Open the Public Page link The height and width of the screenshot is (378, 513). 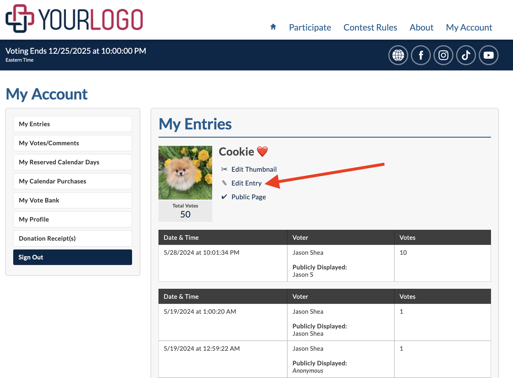pos(249,197)
